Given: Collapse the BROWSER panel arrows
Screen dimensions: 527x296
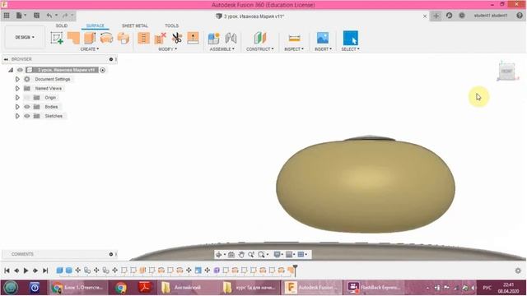Looking at the screenshot, I should coord(6,59).
